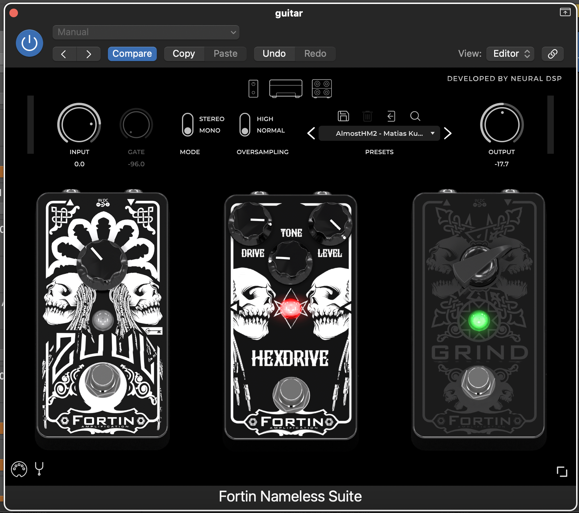Toggle the Stereo/Mono mode switch
579x513 pixels.
pyautogui.click(x=188, y=125)
